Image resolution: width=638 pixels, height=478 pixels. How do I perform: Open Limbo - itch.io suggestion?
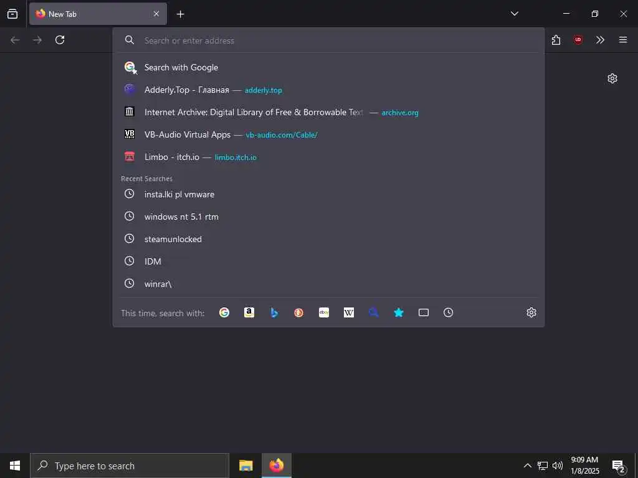[329, 157]
